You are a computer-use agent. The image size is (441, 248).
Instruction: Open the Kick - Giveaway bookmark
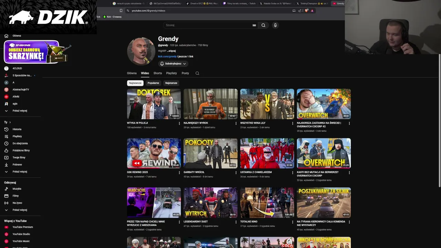(113, 17)
